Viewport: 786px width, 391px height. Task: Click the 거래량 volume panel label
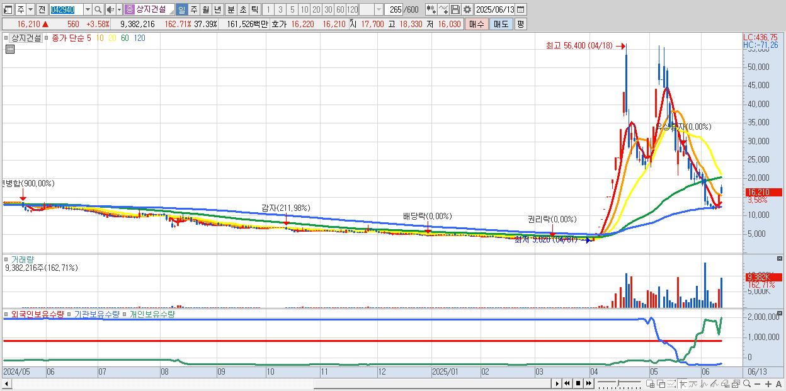(23, 259)
